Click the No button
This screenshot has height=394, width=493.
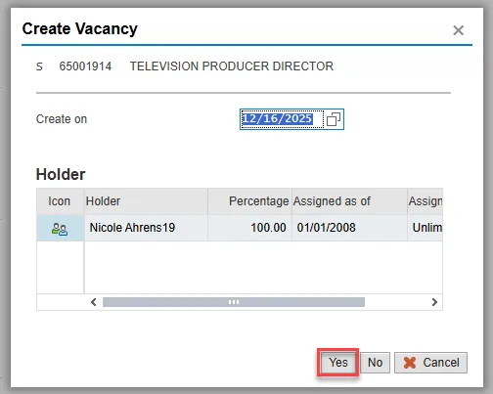(375, 363)
